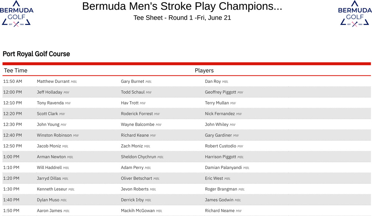Click the Tee Time column header

click(x=16, y=70)
